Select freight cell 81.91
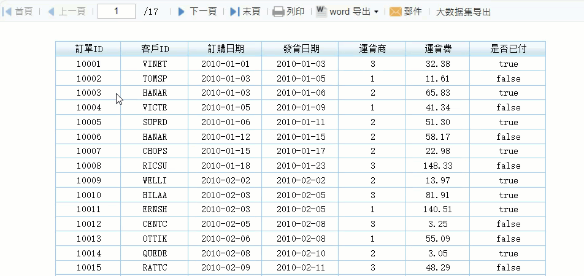This screenshot has width=584, height=276. tap(437, 195)
